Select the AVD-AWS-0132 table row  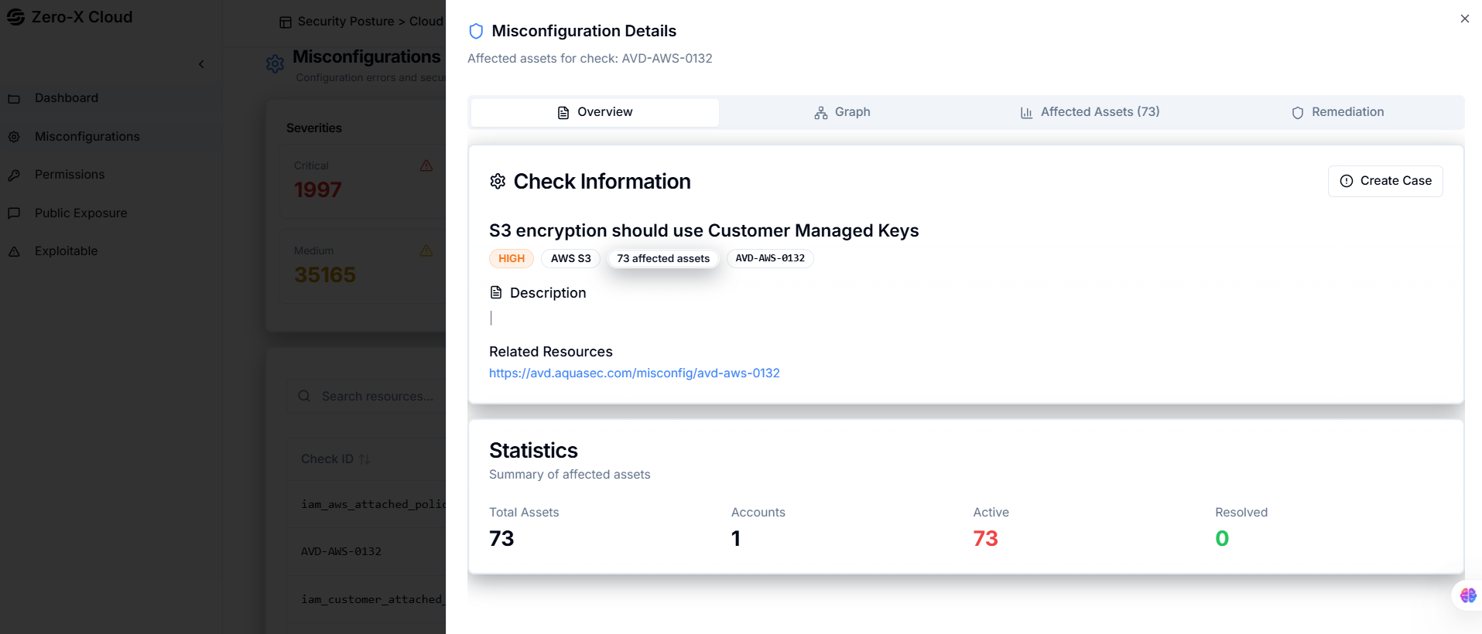point(366,551)
